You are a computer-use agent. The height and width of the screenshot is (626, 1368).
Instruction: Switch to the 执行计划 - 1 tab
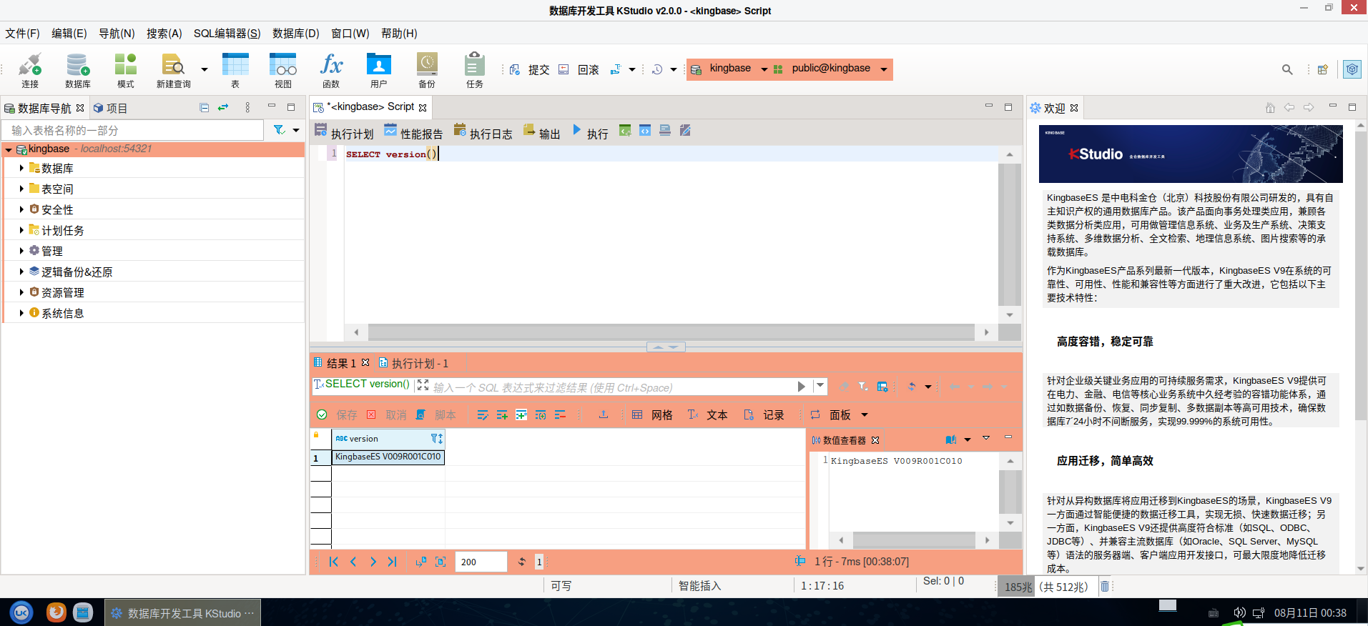(413, 364)
